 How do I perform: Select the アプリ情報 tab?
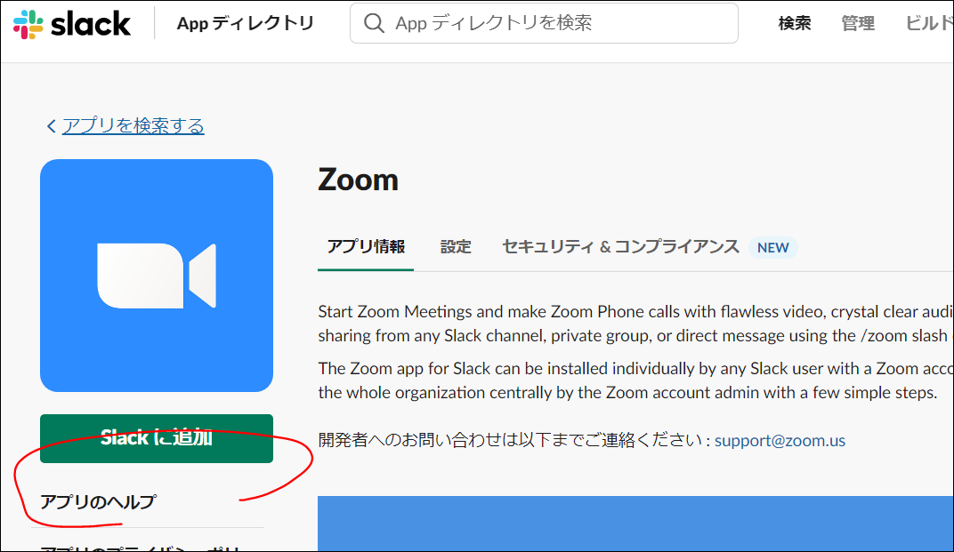coord(366,247)
